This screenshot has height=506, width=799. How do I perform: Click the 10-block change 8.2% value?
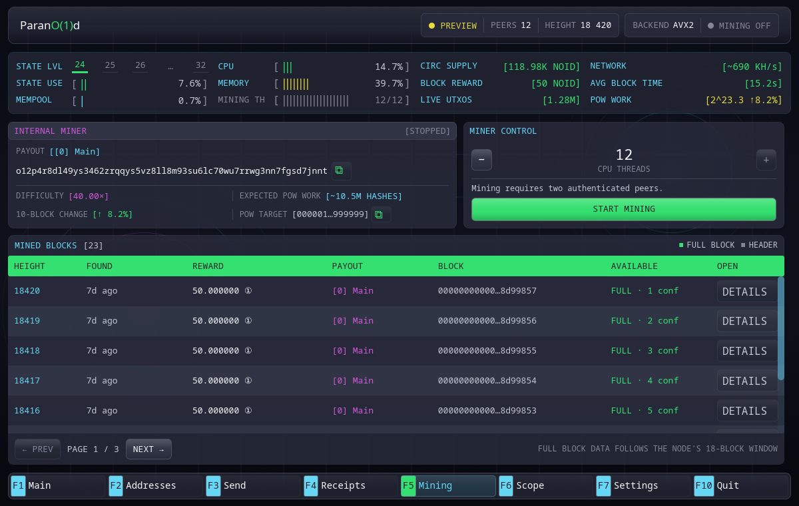(x=113, y=214)
